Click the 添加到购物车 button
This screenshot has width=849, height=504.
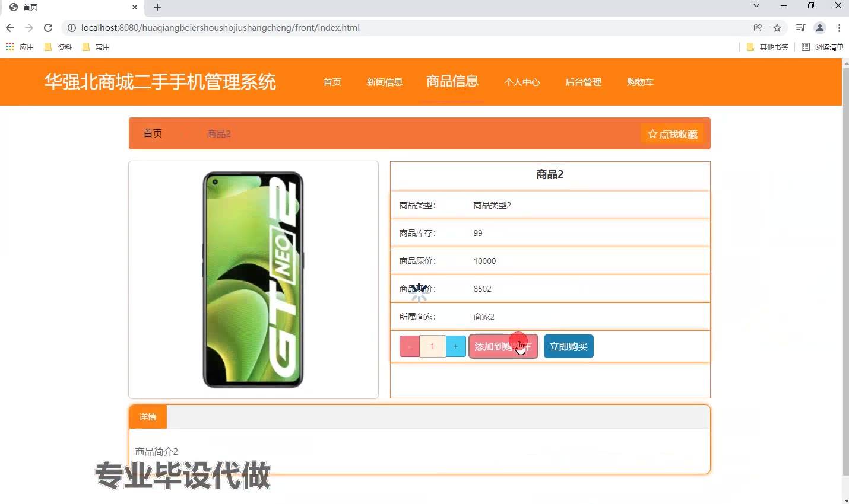(503, 346)
